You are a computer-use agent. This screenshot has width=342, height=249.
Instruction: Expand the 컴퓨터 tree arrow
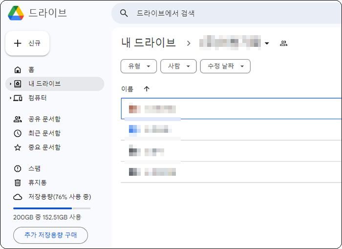click(10, 98)
